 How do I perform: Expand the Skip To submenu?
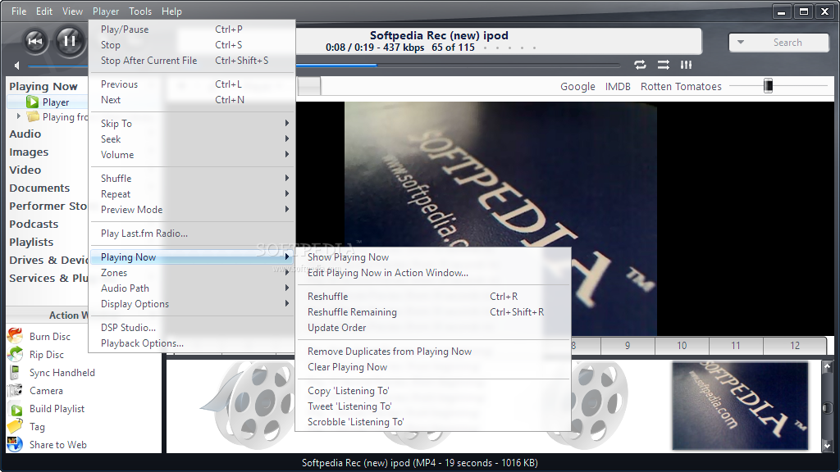[x=193, y=123]
